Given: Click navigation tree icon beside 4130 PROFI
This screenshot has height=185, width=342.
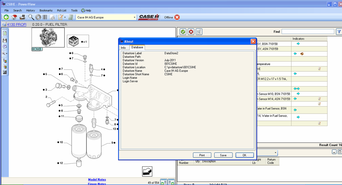Looking at the screenshot, I should [x=4, y=25].
